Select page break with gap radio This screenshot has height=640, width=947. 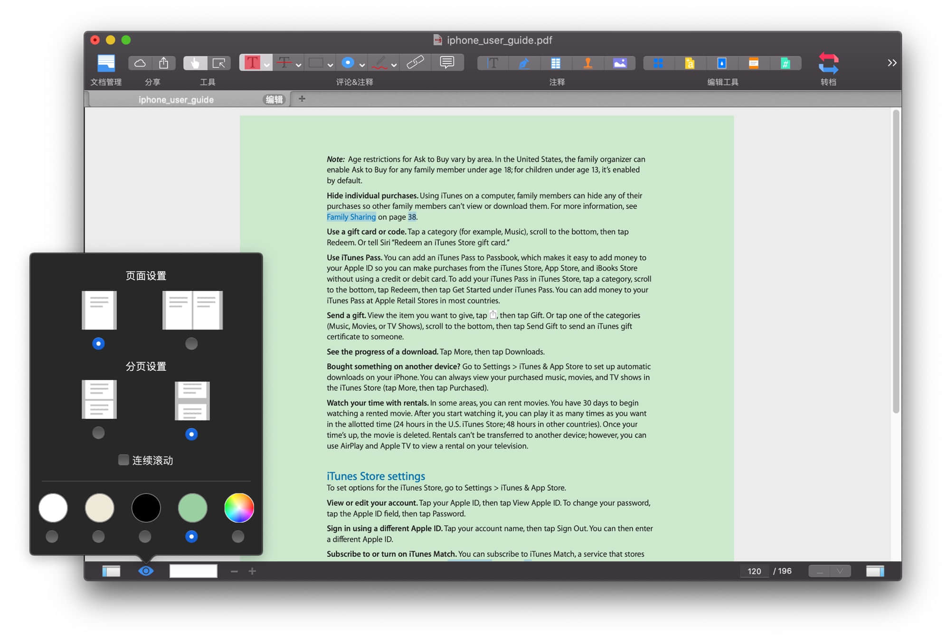[191, 434]
